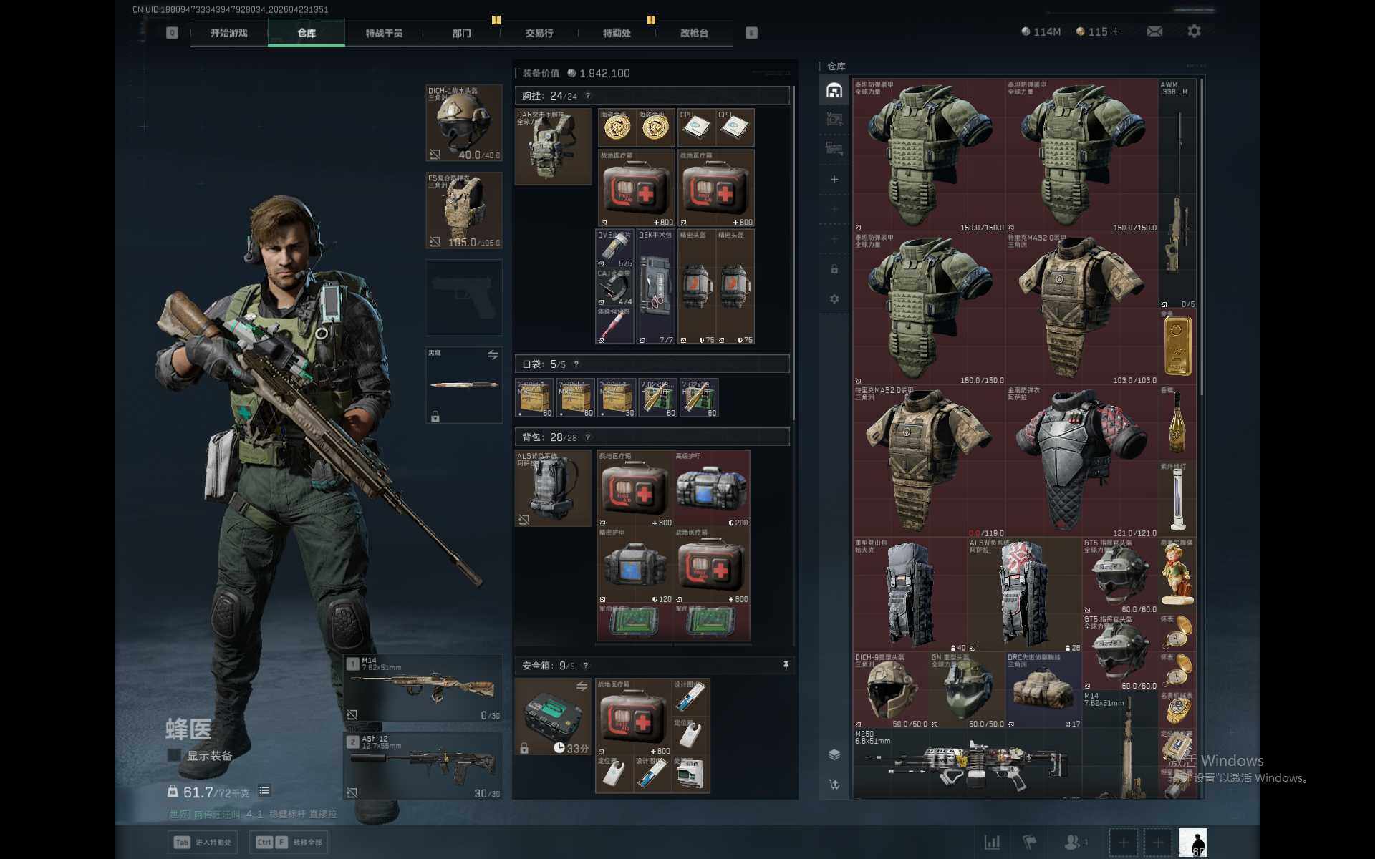Click the 装备价值 1,942,100 value
The height and width of the screenshot is (859, 1375).
[576, 73]
